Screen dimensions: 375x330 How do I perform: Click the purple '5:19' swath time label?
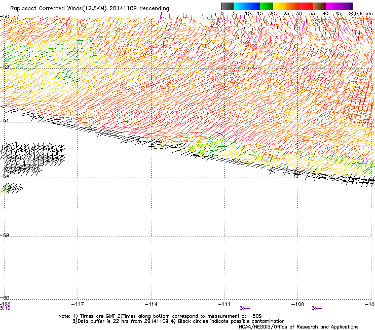[x=5, y=308]
